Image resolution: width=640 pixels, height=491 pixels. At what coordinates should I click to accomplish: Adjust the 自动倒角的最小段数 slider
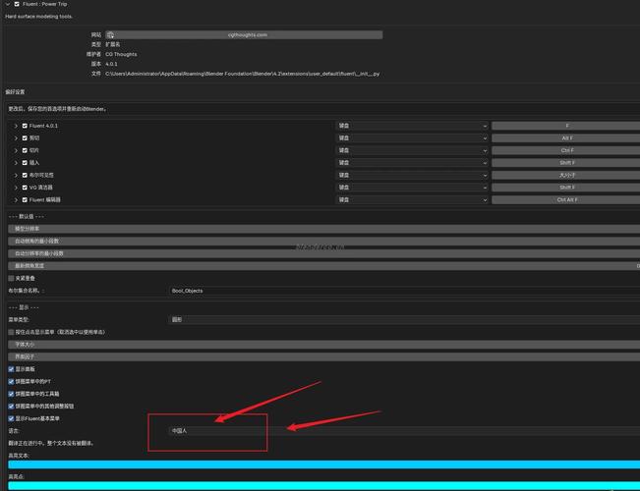click(324, 241)
